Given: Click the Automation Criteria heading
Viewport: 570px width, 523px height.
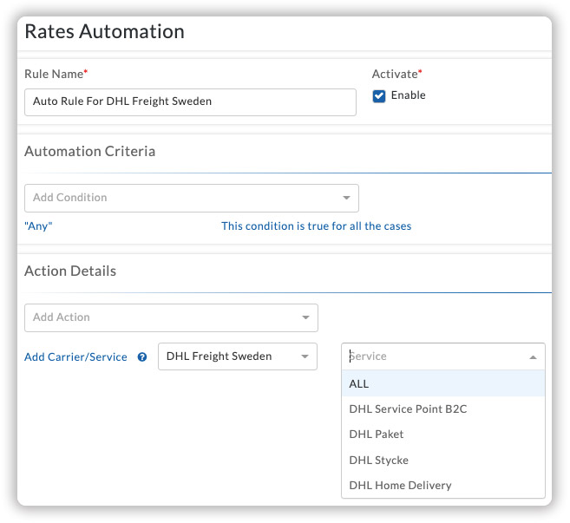Looking at the screenshot, I should (89, 152).
